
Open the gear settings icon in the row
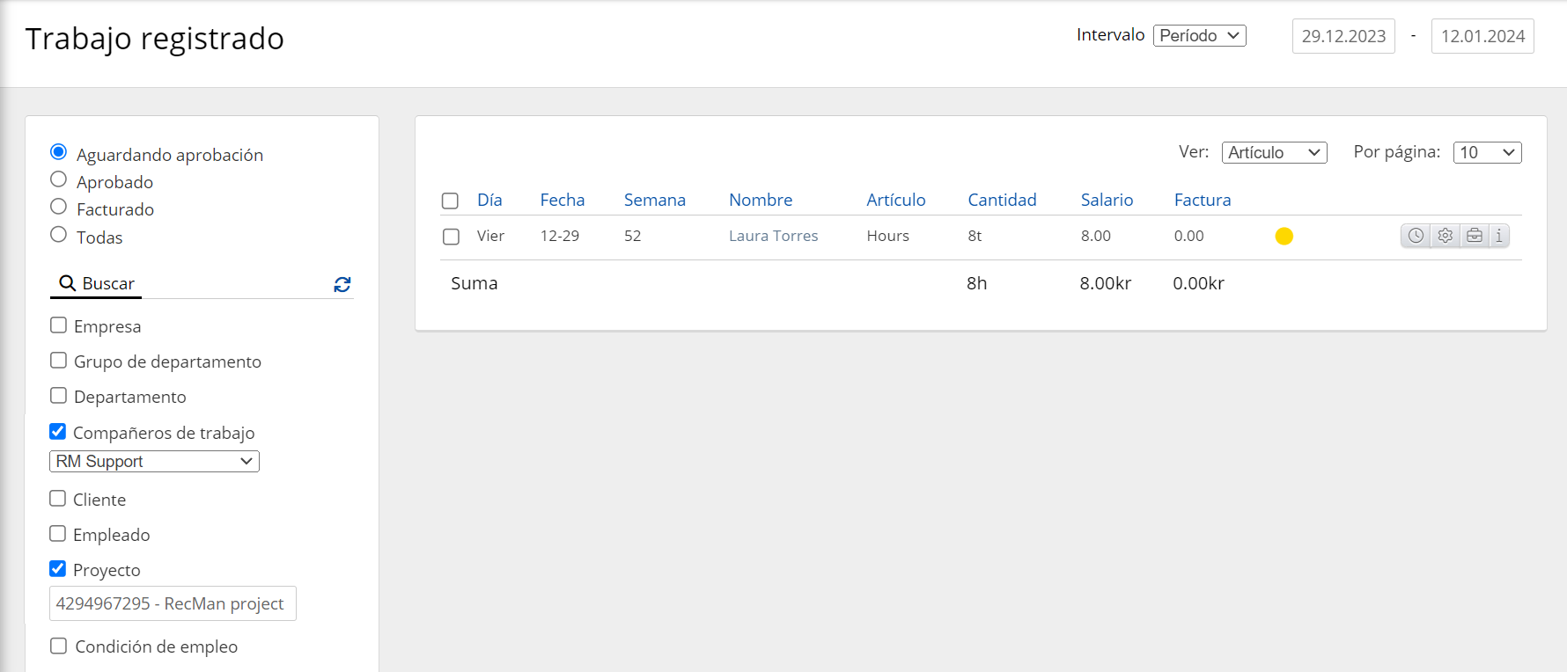[x=1445, y=236]
